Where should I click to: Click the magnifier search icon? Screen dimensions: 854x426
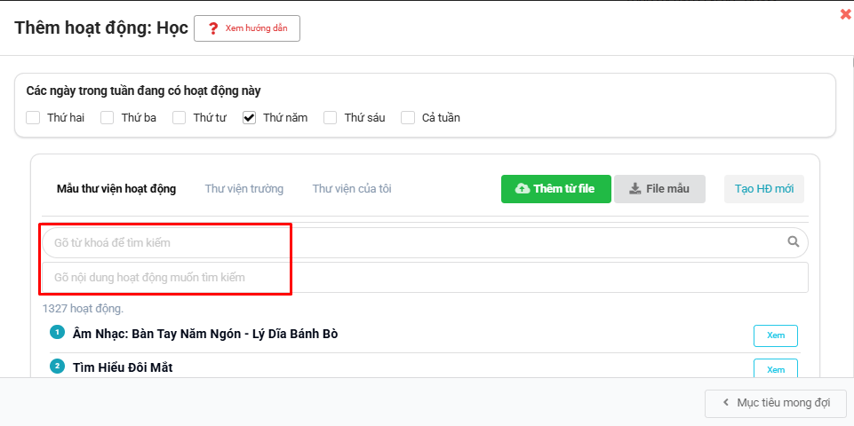click(x=794, y=241)
